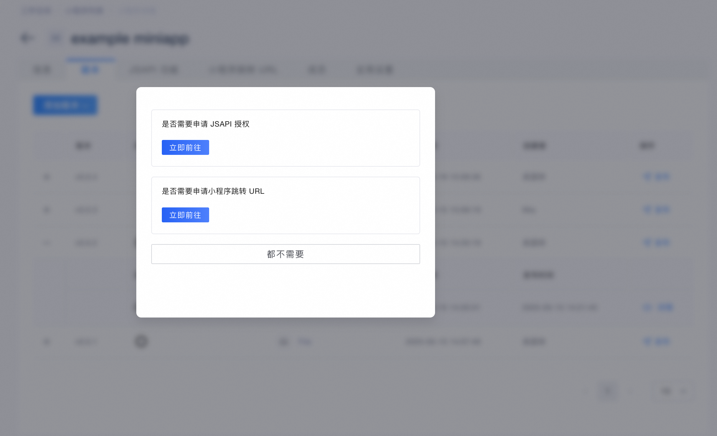Viewport: 717px width, 436px height.
Task: Click the last row's blue action icon
Action: click(x=647, y=341)
